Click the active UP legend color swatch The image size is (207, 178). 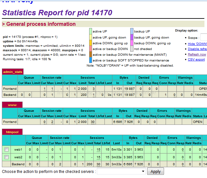tap(90, 31)
